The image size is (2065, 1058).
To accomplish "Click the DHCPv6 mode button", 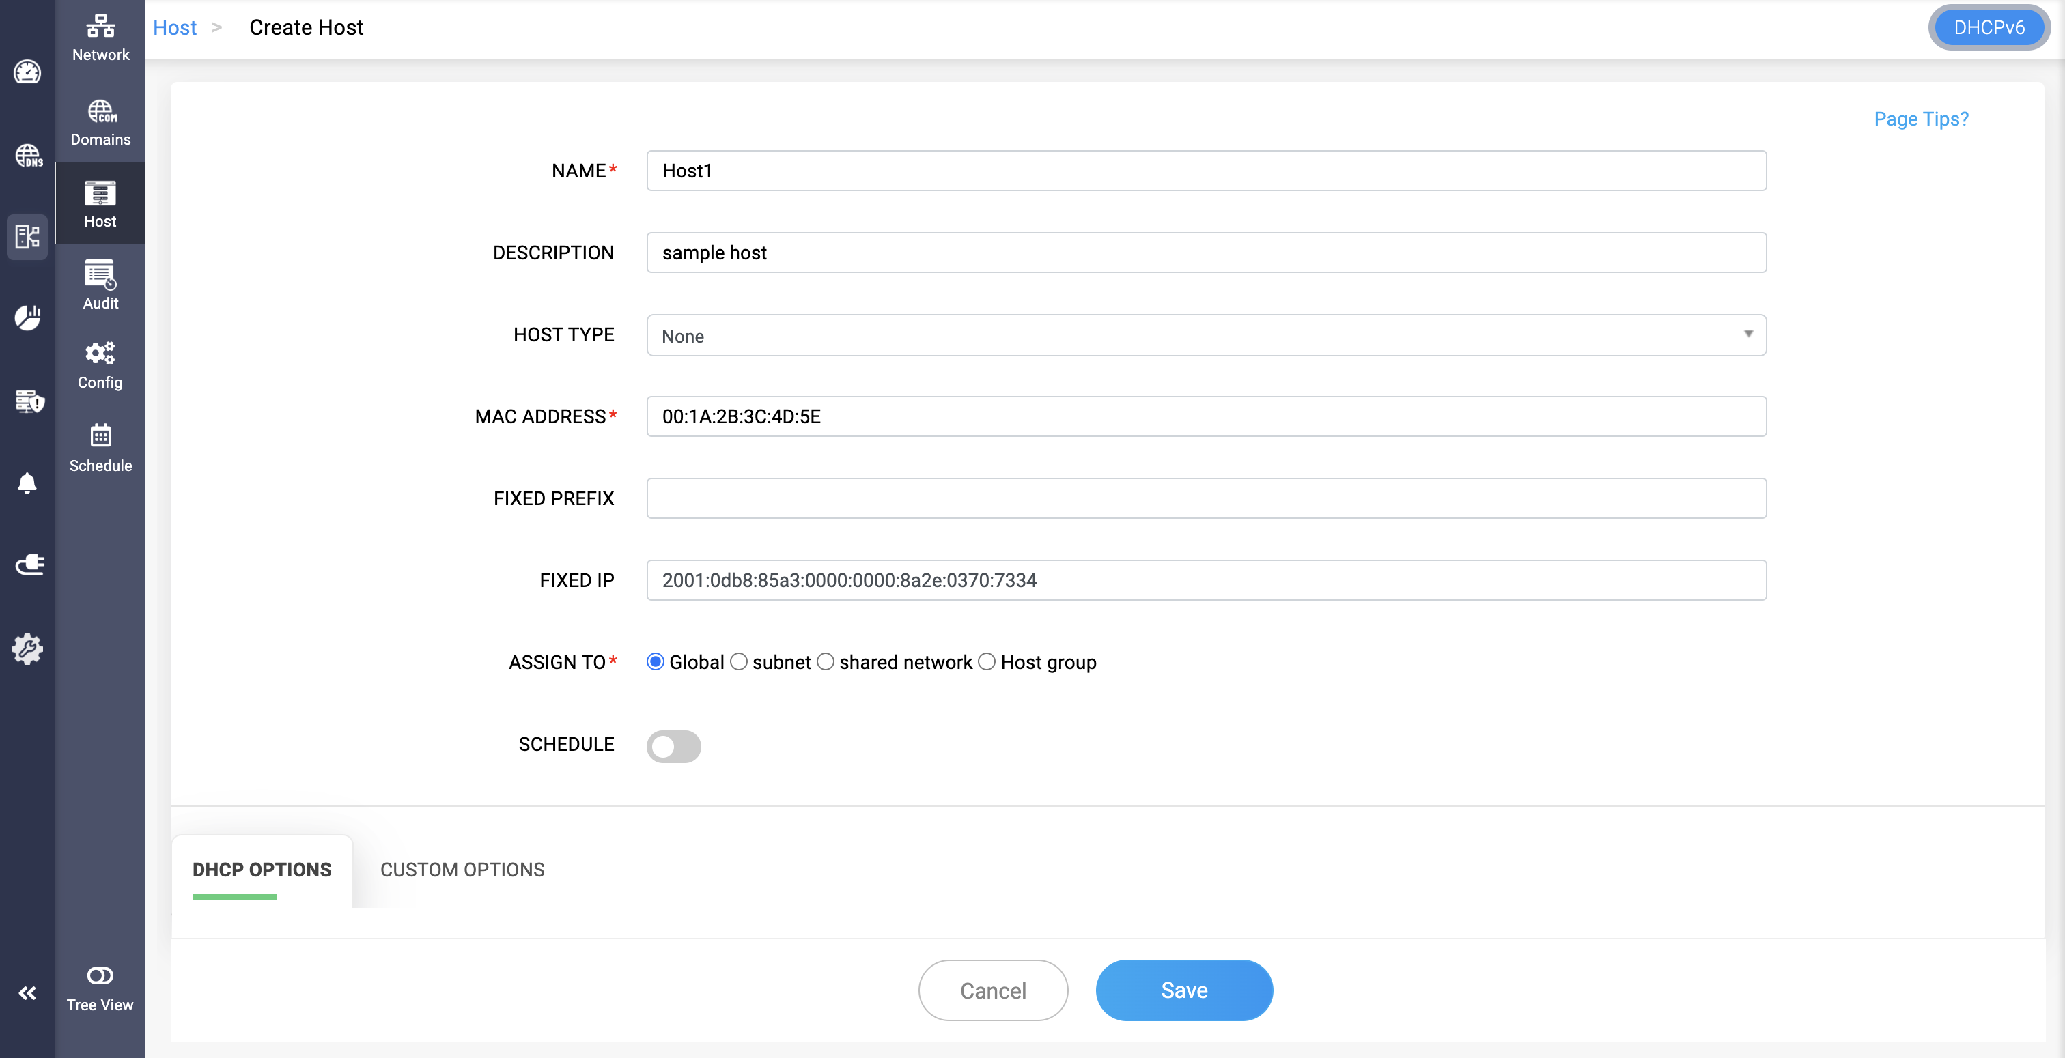I will (1988, 27).
